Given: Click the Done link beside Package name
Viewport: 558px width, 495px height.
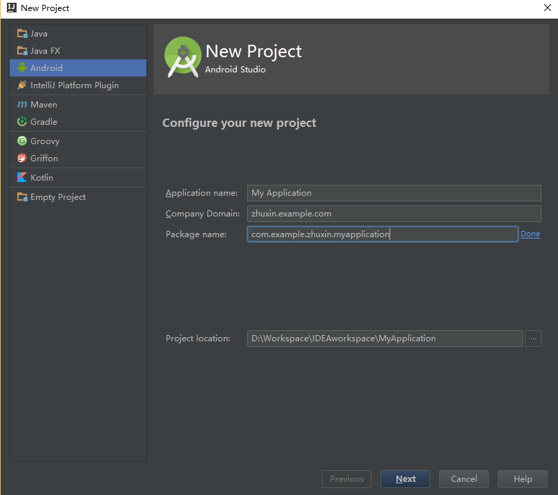Looking at the screenshot, I should (x=530, y=234).
